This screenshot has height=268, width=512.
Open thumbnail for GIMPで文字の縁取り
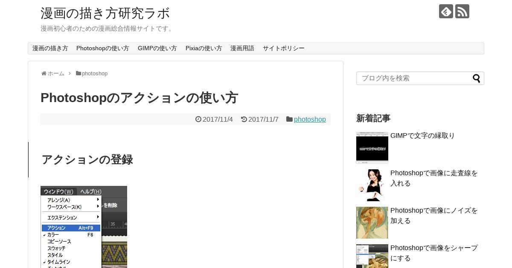tap(372, 148)
